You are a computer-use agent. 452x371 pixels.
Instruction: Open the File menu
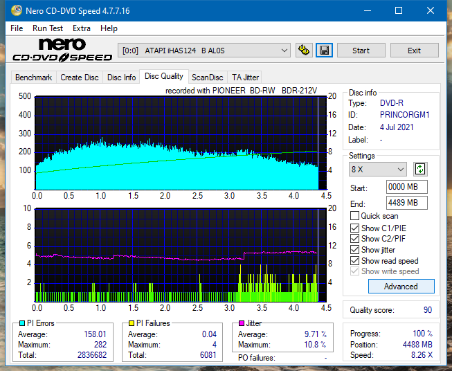(x=17, y=28)
